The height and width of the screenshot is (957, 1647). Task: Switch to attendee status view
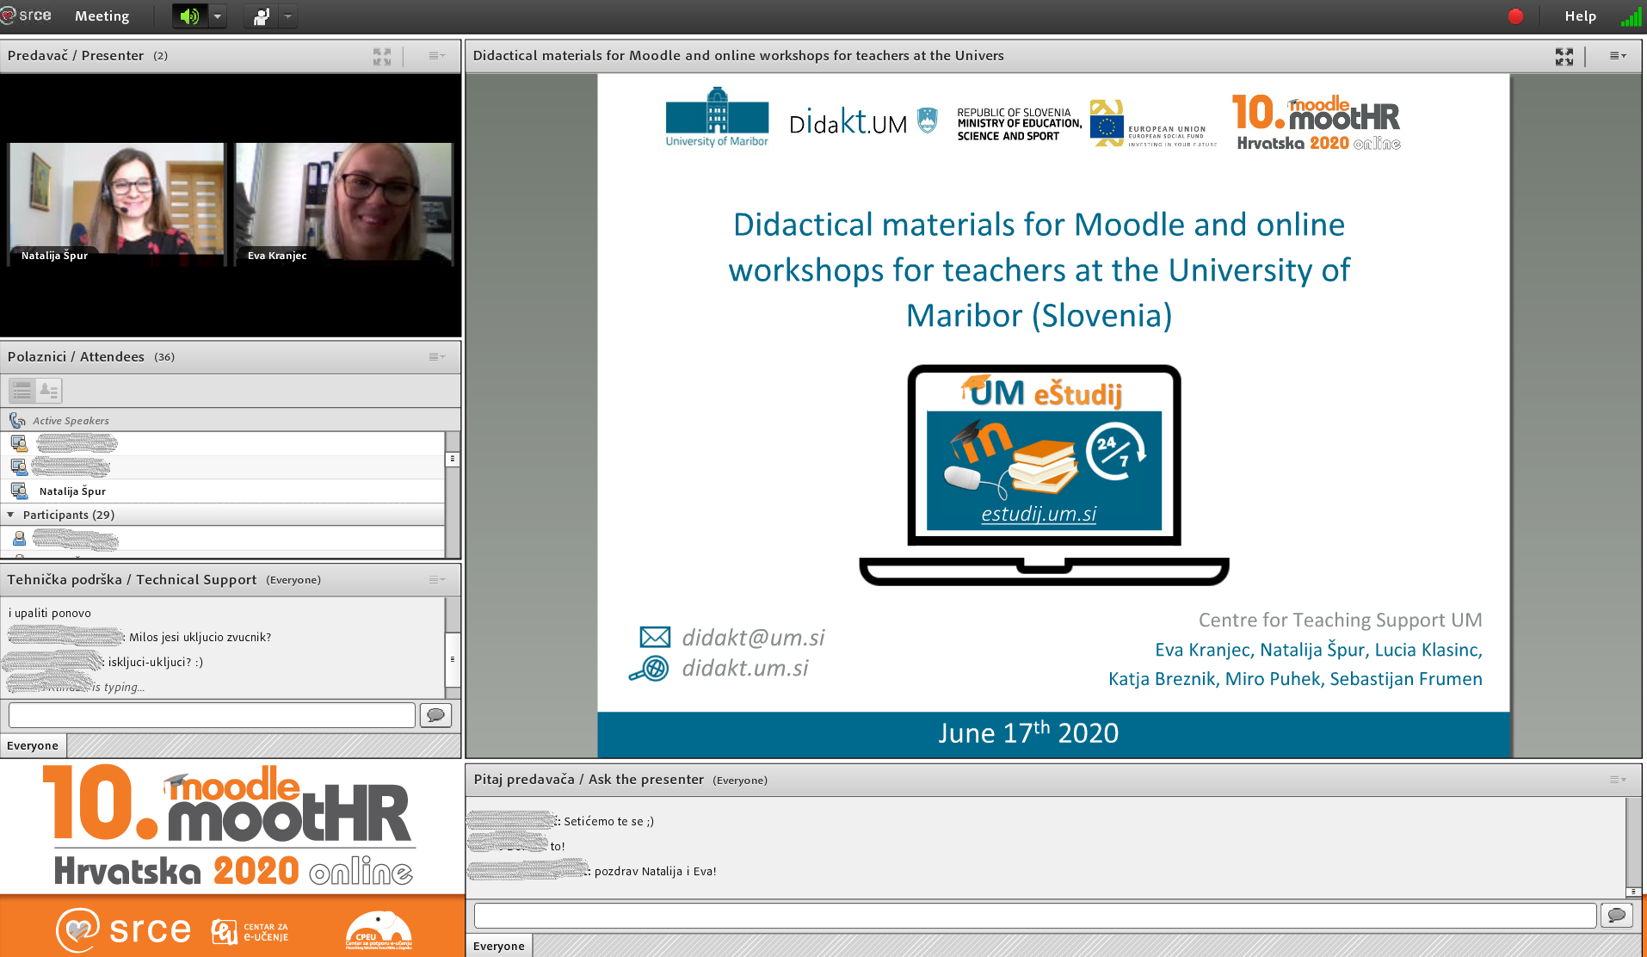(x=49, y=391)
